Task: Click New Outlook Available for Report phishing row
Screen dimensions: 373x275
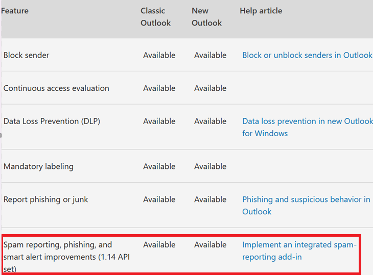Action: tap(211, 199)
